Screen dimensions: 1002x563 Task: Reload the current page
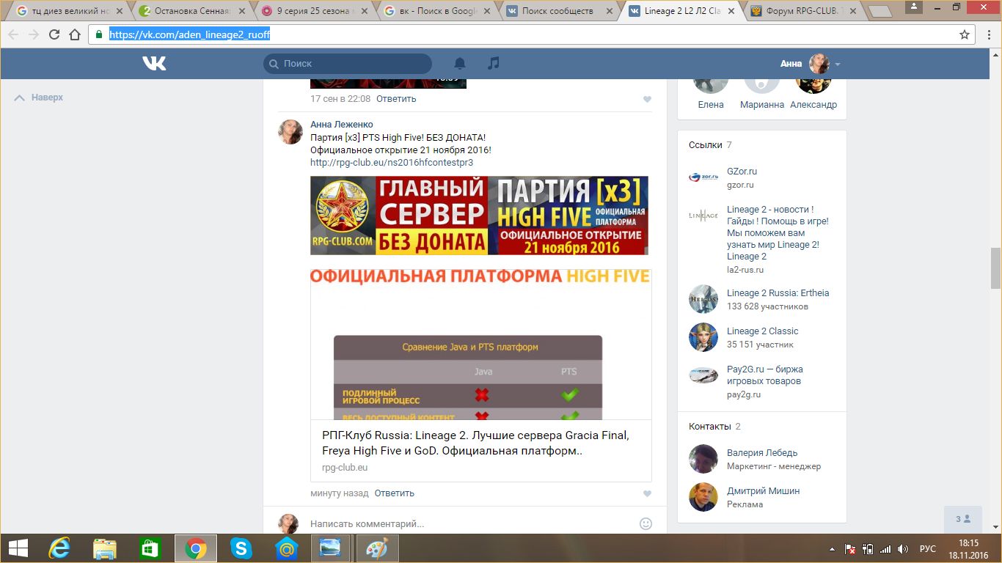click(x=54, y=34)
